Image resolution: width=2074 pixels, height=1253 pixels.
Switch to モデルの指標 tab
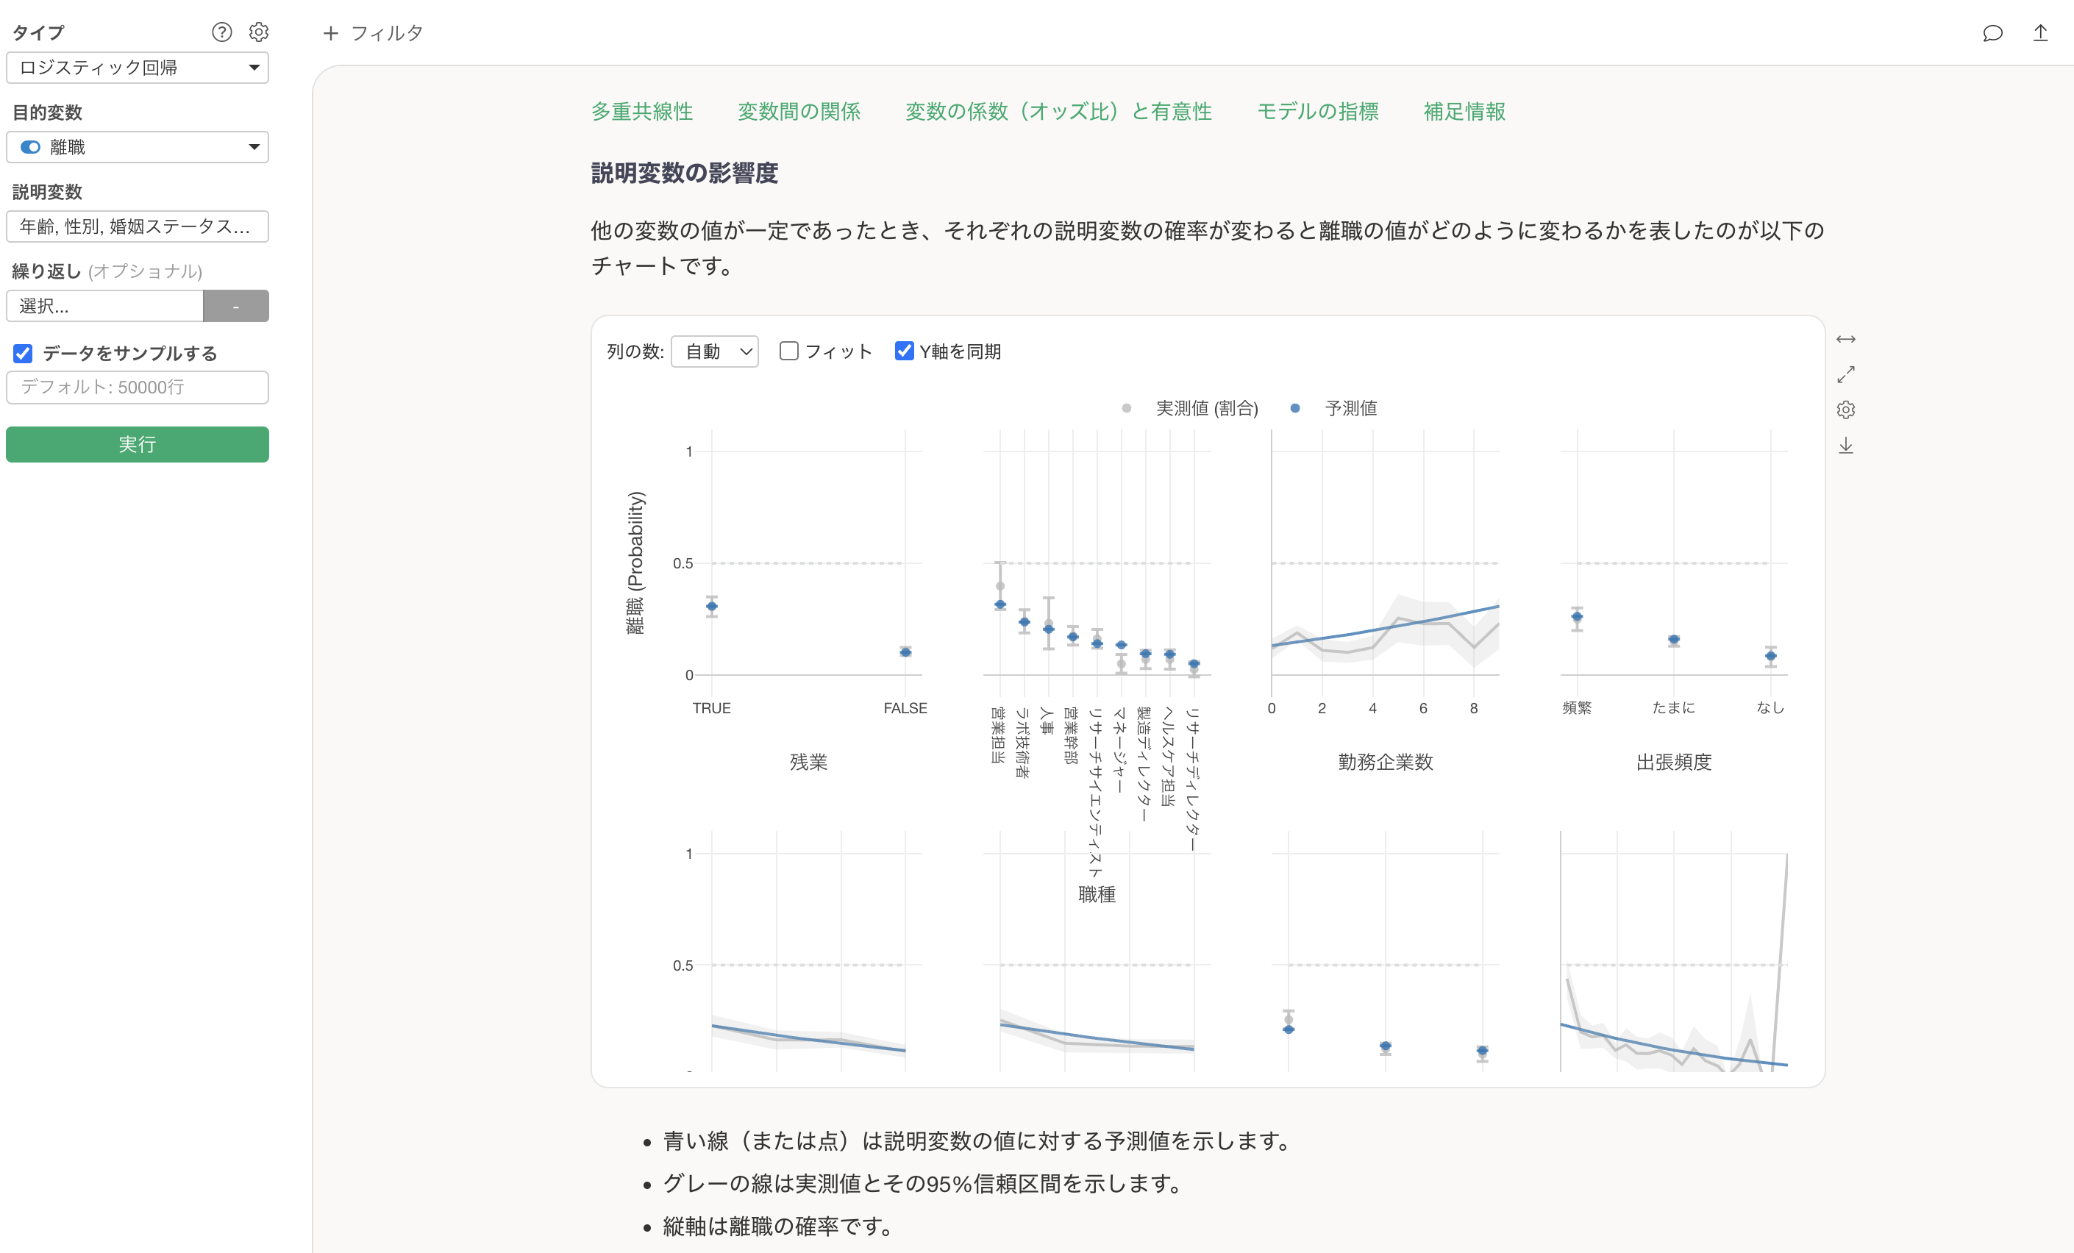click(1317, 111)
